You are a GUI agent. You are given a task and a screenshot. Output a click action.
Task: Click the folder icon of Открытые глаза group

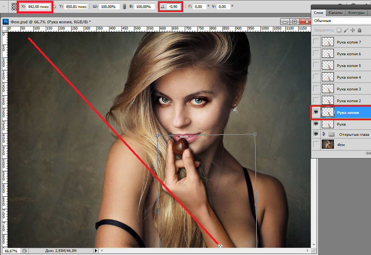click(332, 134)
